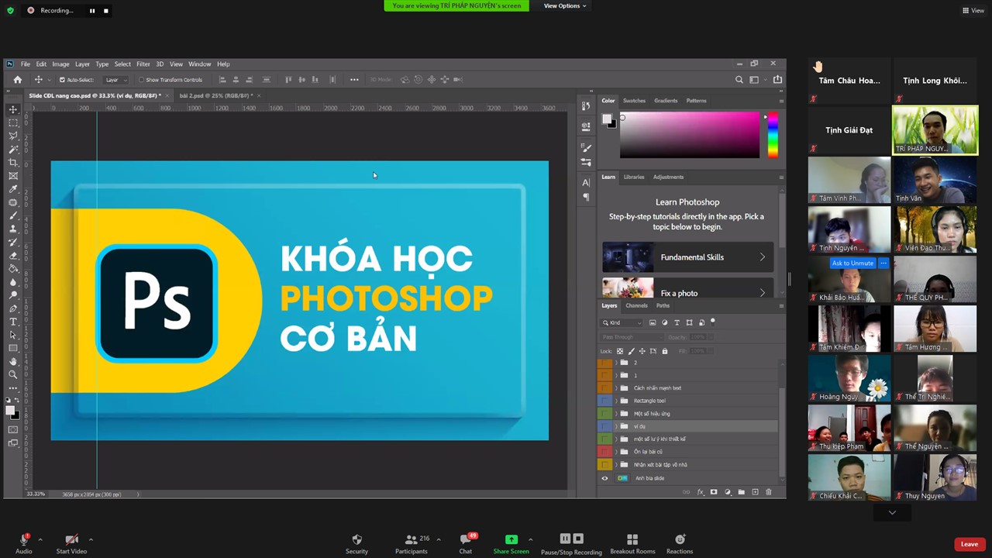Click Pause/Stop Recording button
Image resolution: width=992 pixels, height=558 pixels.
[571, 542]
